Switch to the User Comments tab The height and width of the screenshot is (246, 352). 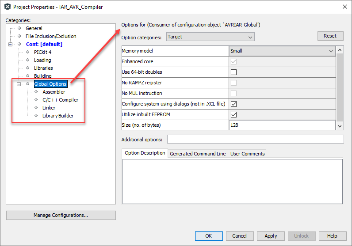tap(248, 154)
